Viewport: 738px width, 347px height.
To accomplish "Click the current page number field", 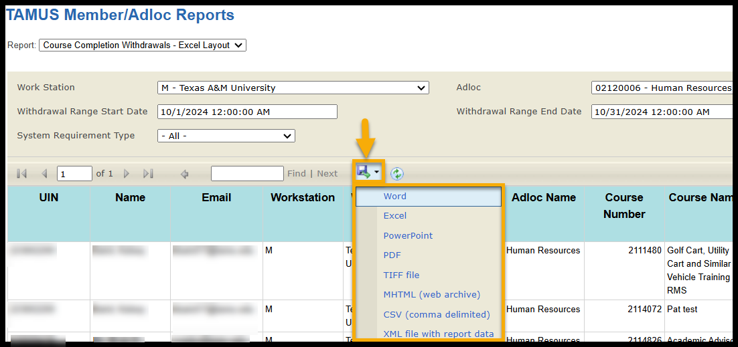I will [x=74, y=174].
